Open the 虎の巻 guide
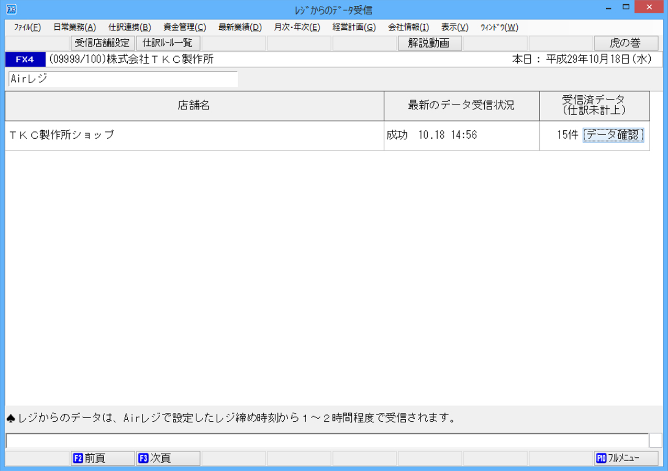The height and width of the screenshot is (471, 668). tap(626, 43)
